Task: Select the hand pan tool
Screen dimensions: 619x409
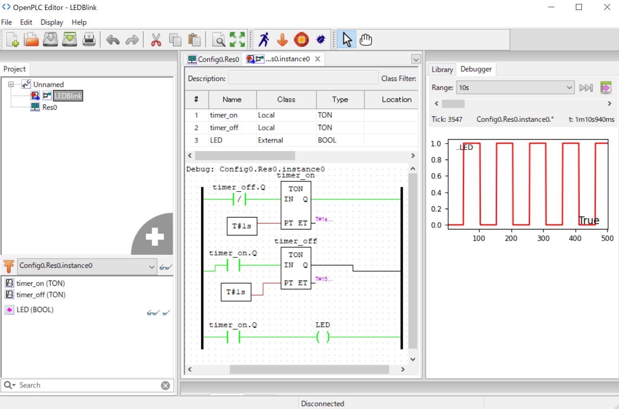Action: (365, 40)
